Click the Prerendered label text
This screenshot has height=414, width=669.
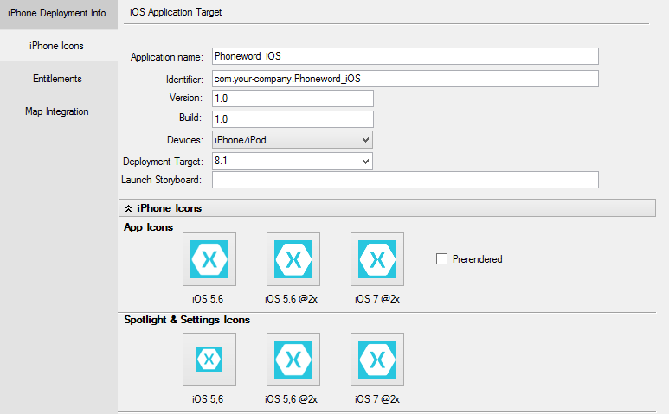click(x=477, y=259)
